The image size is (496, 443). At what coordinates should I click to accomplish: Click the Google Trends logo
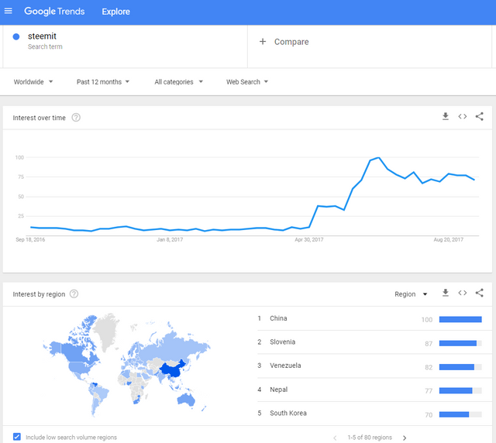click(x=54, y=12)
